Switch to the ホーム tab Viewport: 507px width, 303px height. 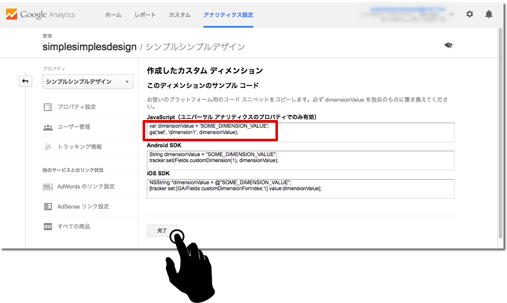tap(113, 15)
